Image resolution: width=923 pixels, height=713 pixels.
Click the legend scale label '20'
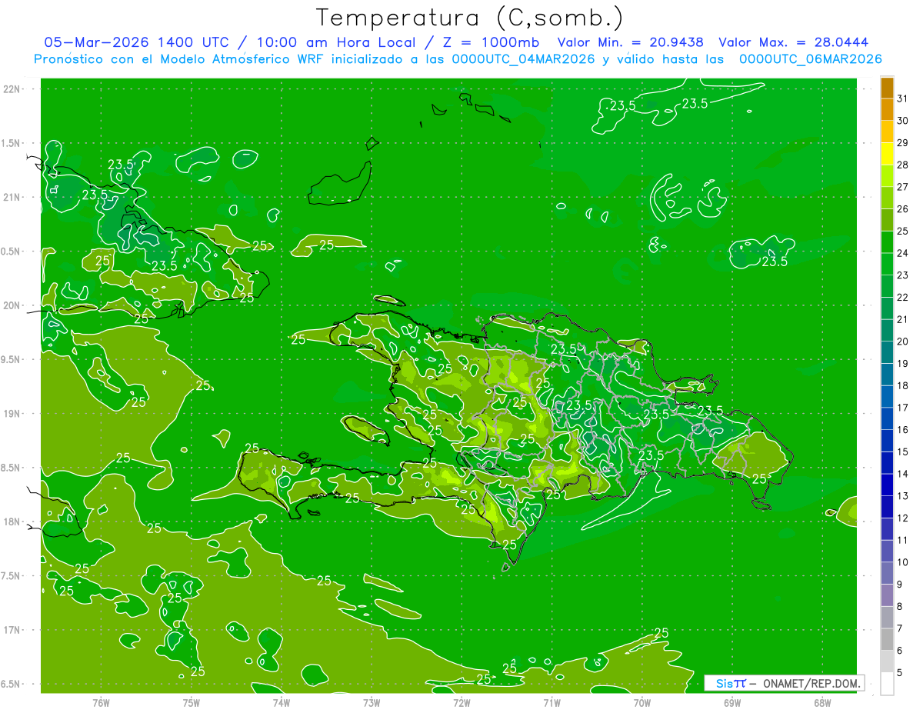(x=903, y=342)
